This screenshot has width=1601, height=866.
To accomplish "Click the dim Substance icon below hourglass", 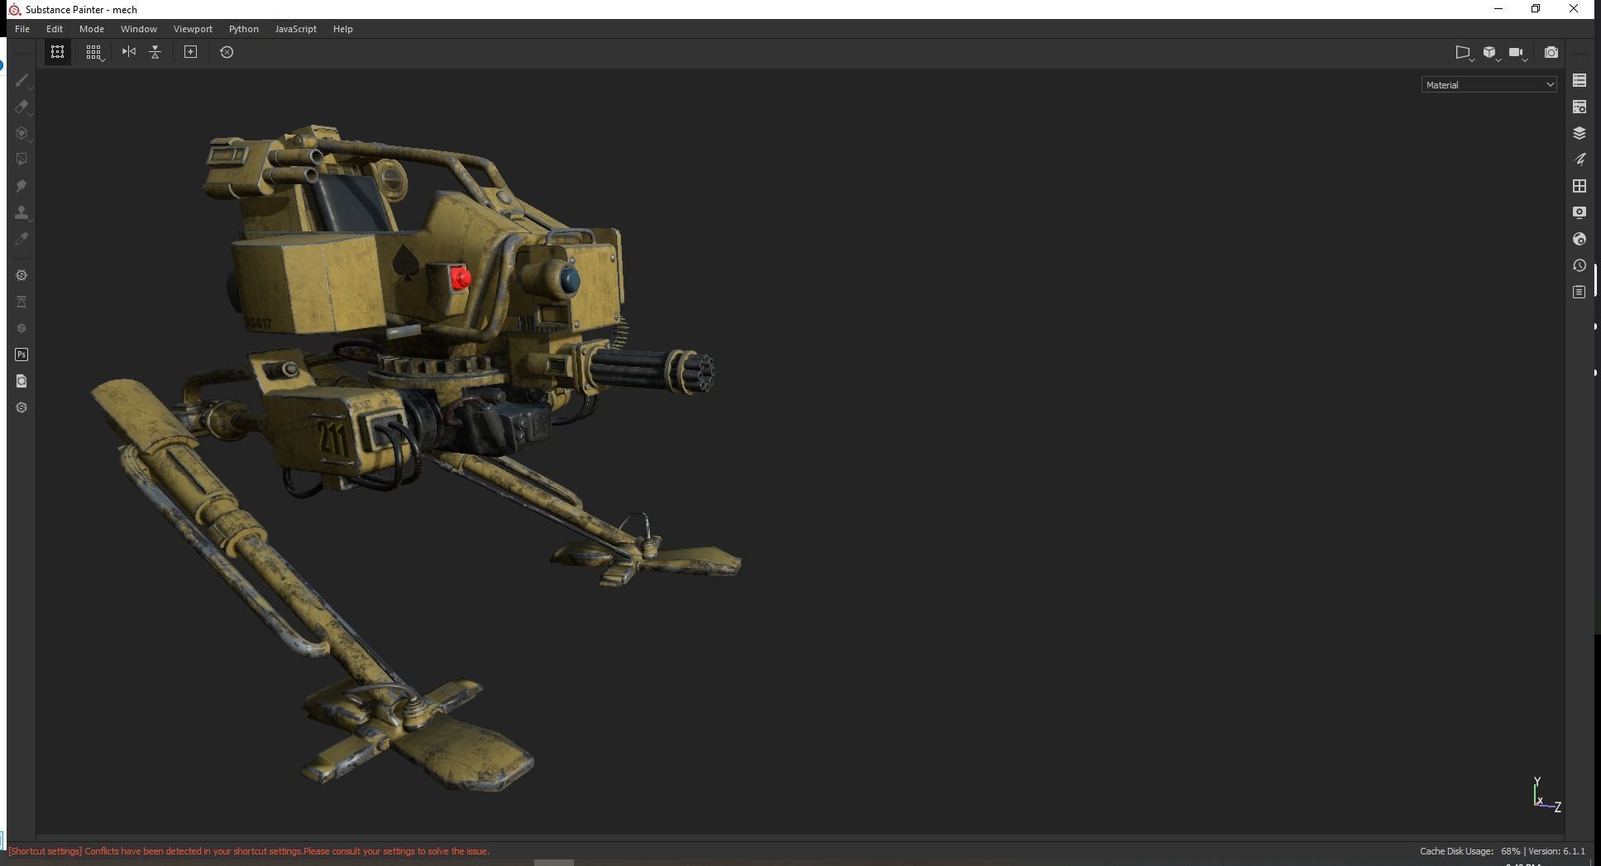I will point(22,328).
